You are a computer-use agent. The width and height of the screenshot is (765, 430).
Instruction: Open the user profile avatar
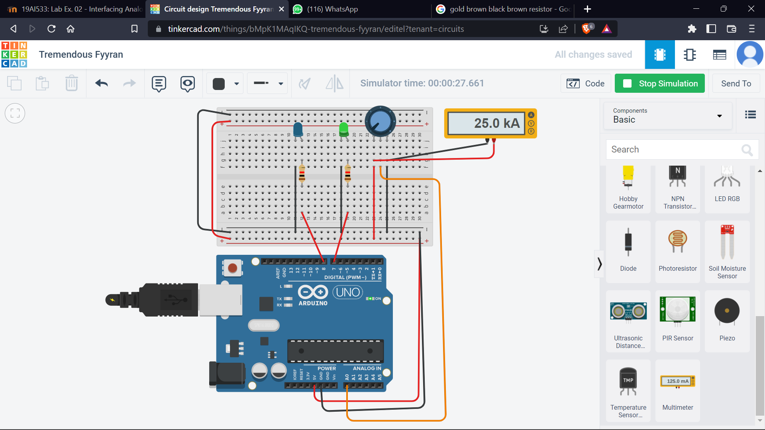750,55
